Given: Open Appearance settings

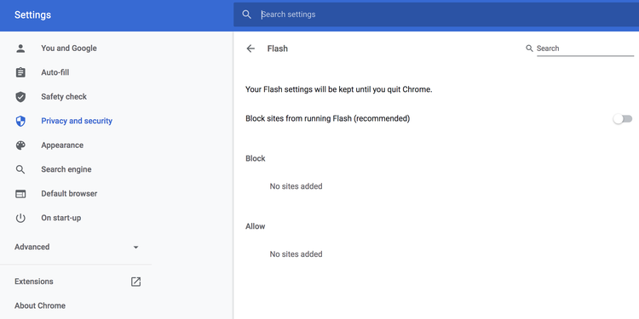Looking at the screenshot, I should point(62,145).
